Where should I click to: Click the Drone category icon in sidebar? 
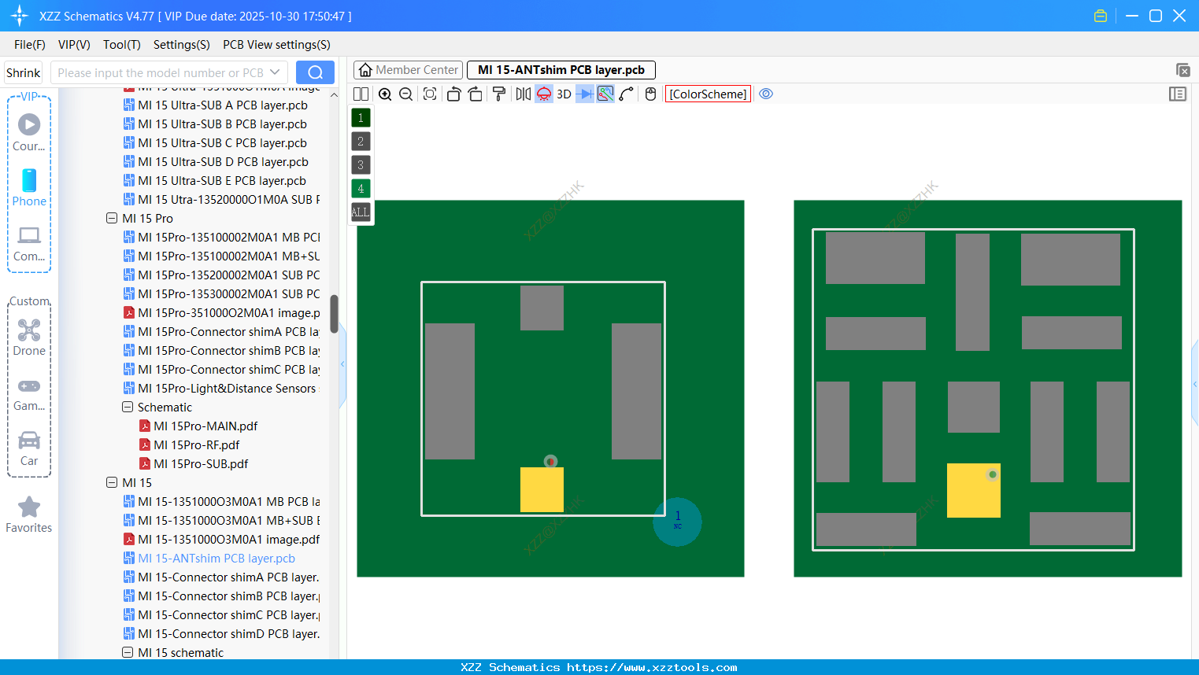[x=28, y=330]
